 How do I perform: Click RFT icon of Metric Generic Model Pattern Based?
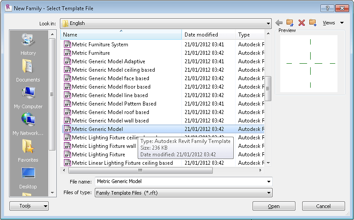click(x=67, y=103)
